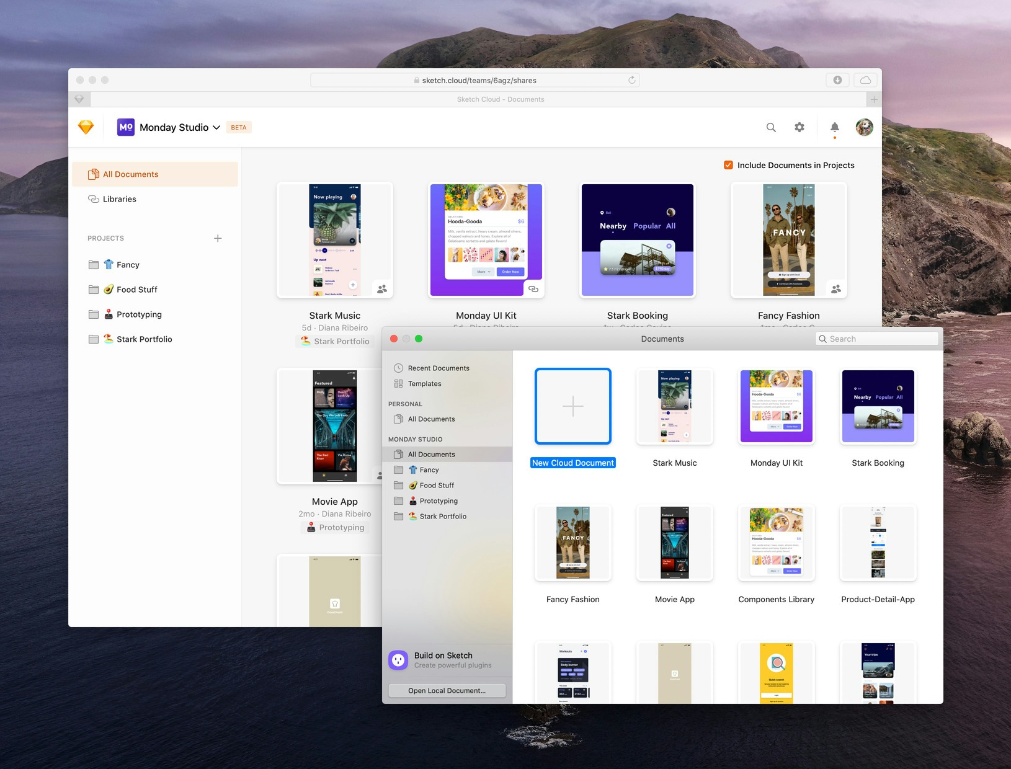Click the collaborators icon on Stark Music thumbnail

(381, 288)
